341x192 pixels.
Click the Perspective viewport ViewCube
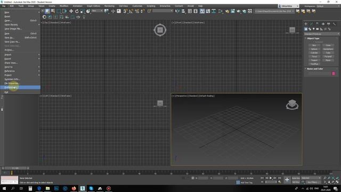tap(292, 105)
